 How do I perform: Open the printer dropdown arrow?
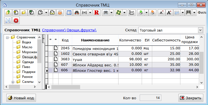click(111, 13)
